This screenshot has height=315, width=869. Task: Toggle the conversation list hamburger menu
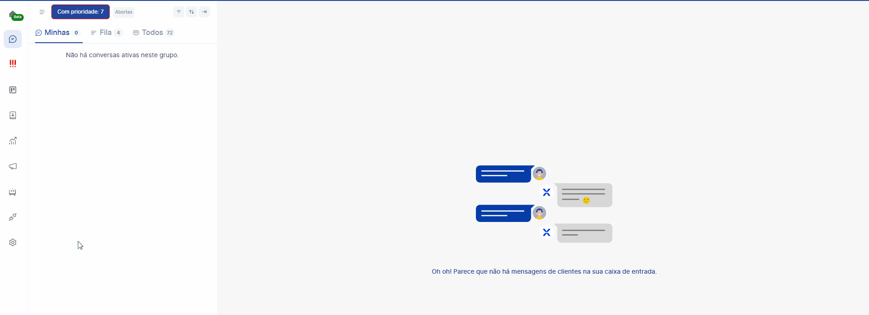tap(42, 12)
